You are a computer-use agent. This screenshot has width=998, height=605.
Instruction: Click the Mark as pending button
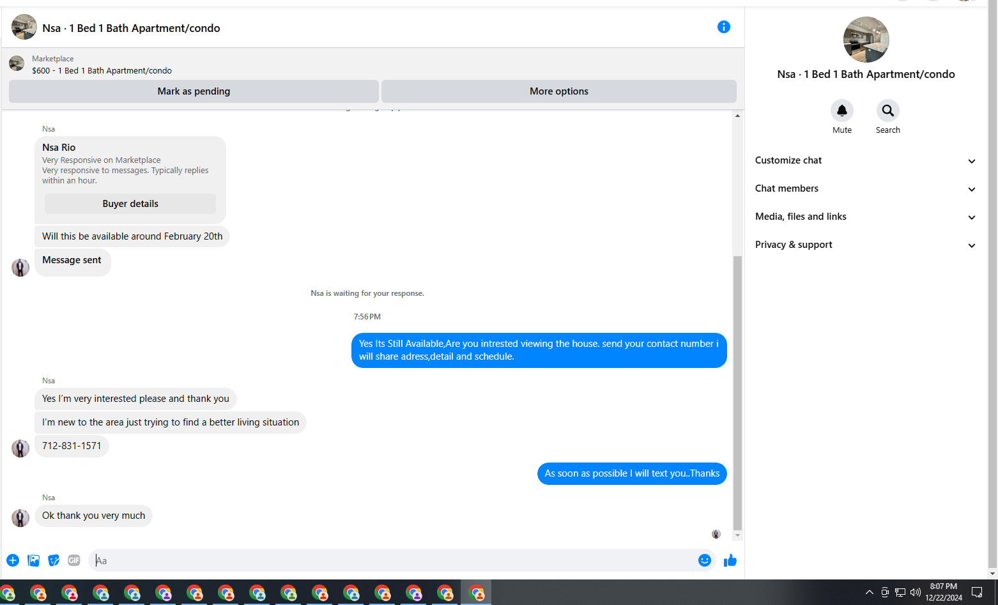(194, 91)
